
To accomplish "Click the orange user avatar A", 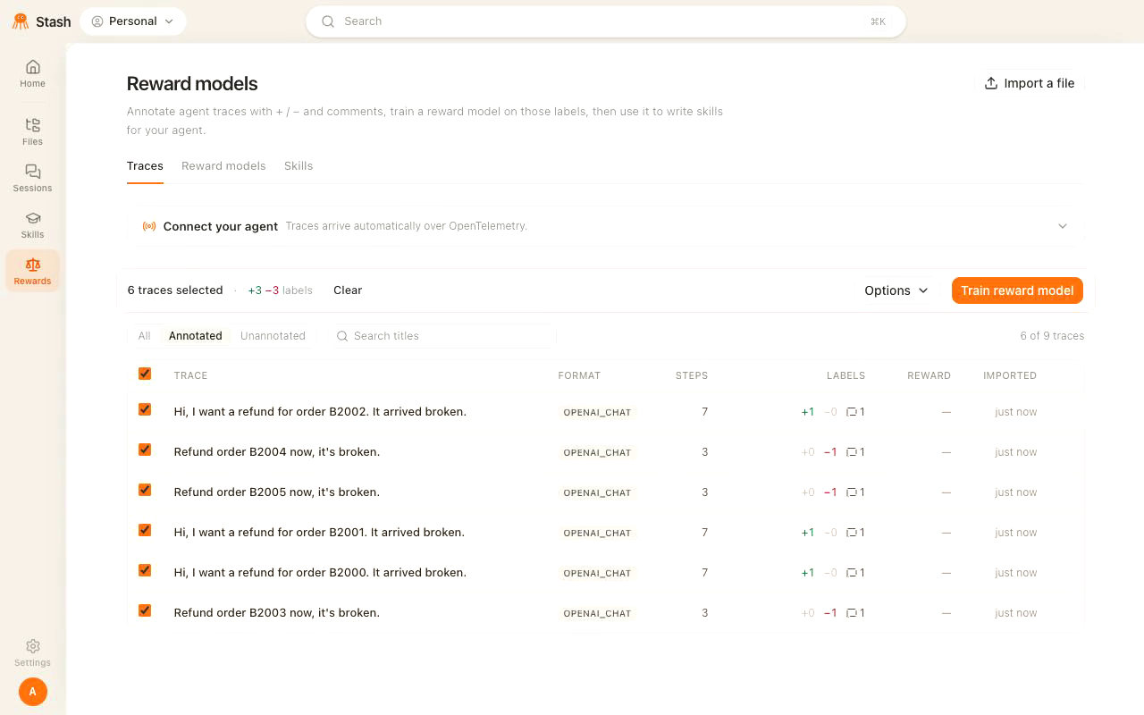I will click(33, 692).
